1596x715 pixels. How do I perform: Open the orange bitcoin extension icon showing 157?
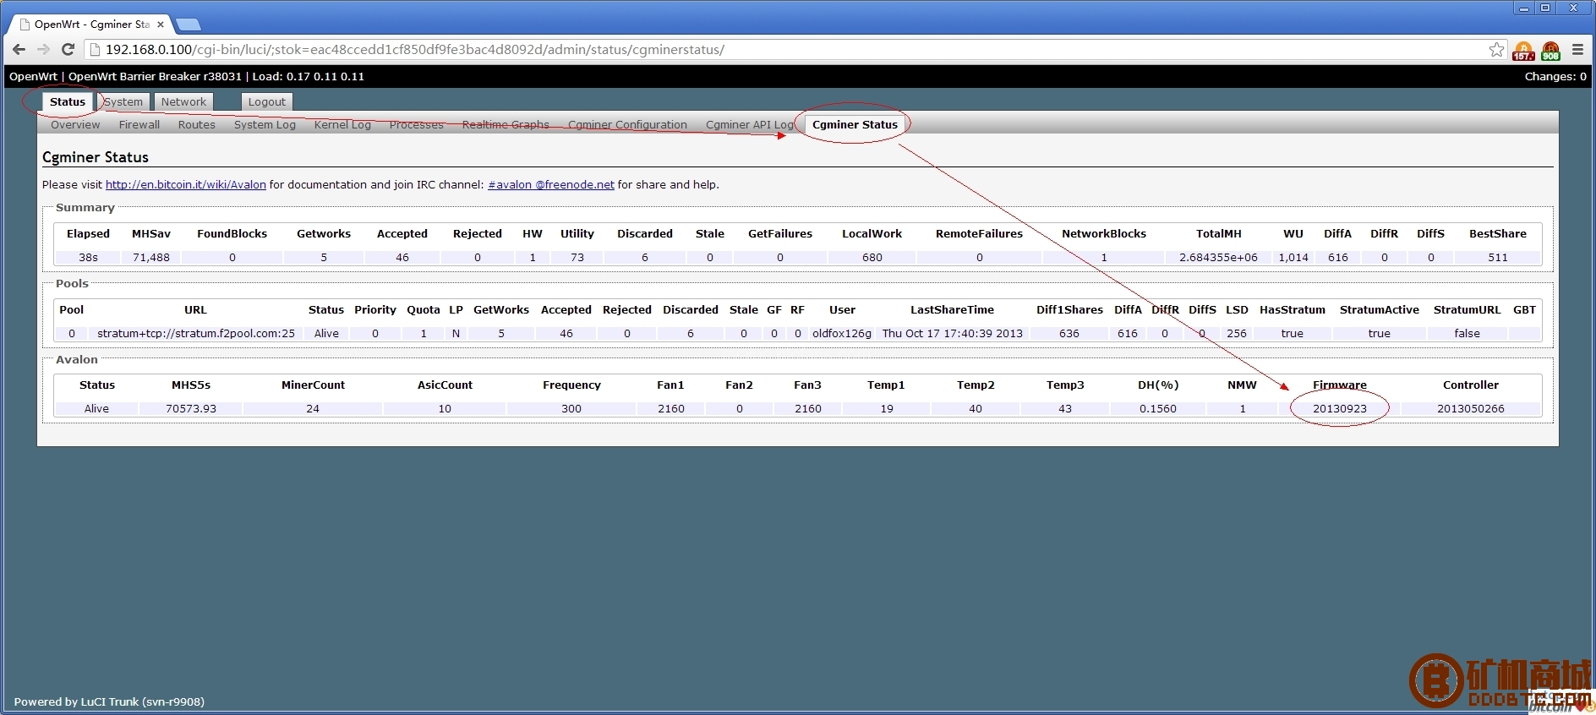pyautogui.click(x=1523, y=51)
